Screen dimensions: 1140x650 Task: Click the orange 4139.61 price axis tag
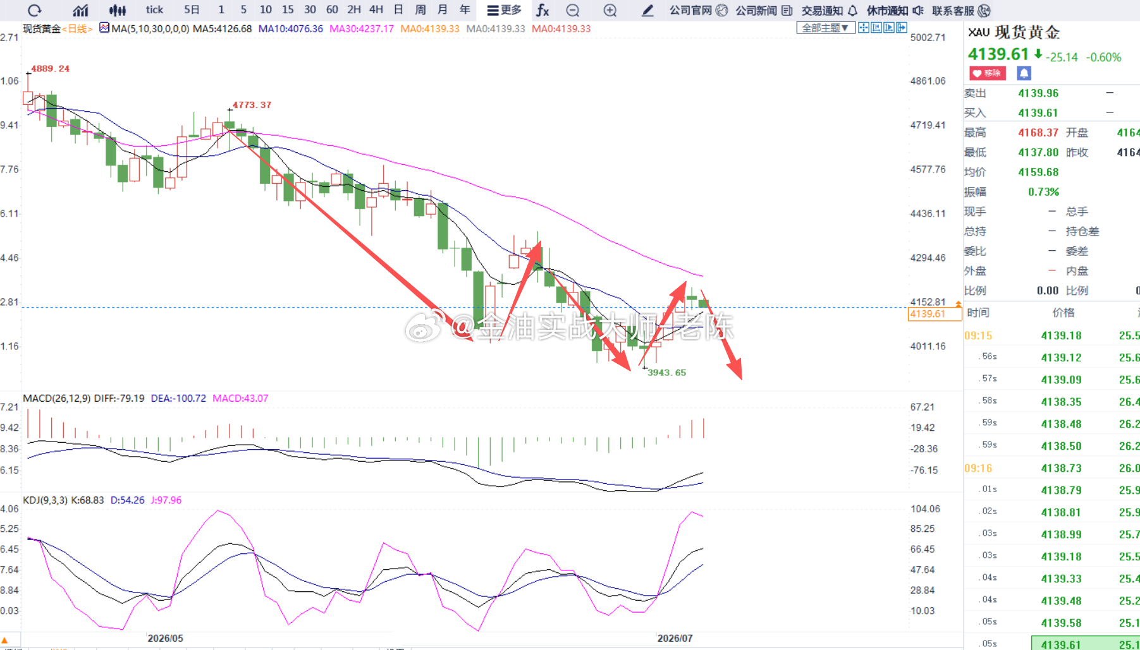935,314
